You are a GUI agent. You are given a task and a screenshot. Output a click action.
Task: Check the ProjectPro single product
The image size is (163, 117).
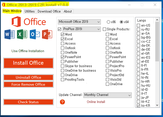pos(107,66)
